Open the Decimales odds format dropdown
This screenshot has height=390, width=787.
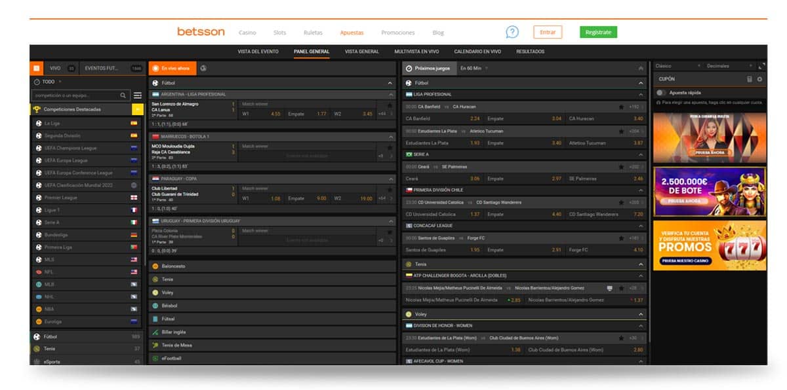coord(729,66)
